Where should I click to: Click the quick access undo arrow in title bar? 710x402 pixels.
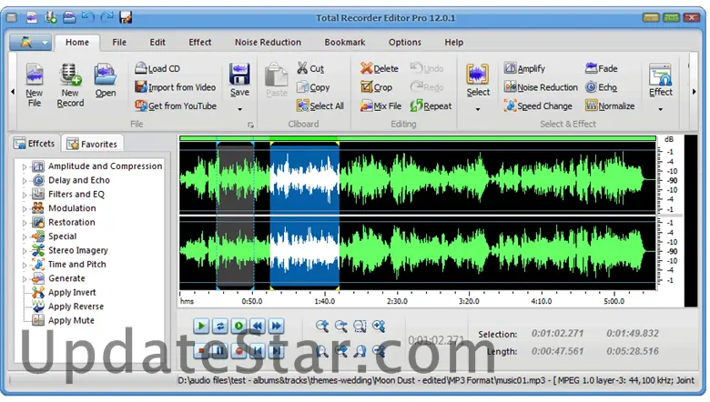[x=88, y=17]
